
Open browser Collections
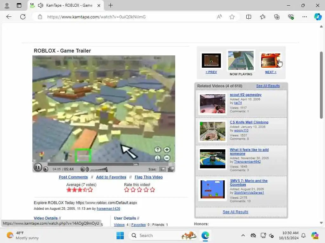[277, 17]
